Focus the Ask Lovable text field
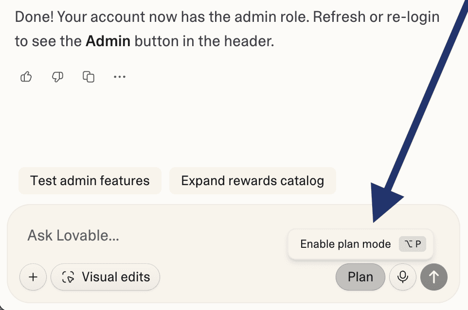This screenshot has height=310, width=468. [146, 236]
